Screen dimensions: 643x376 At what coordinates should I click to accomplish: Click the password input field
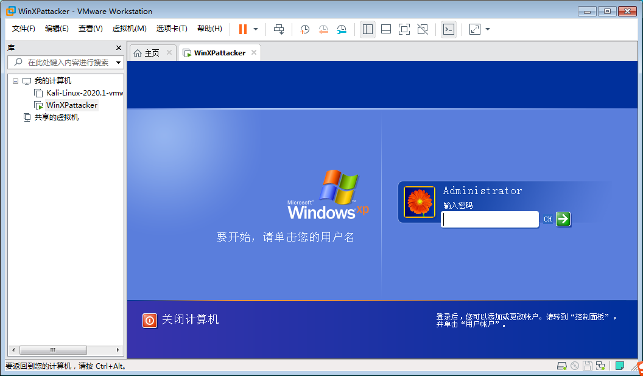(x=490, y=219)
